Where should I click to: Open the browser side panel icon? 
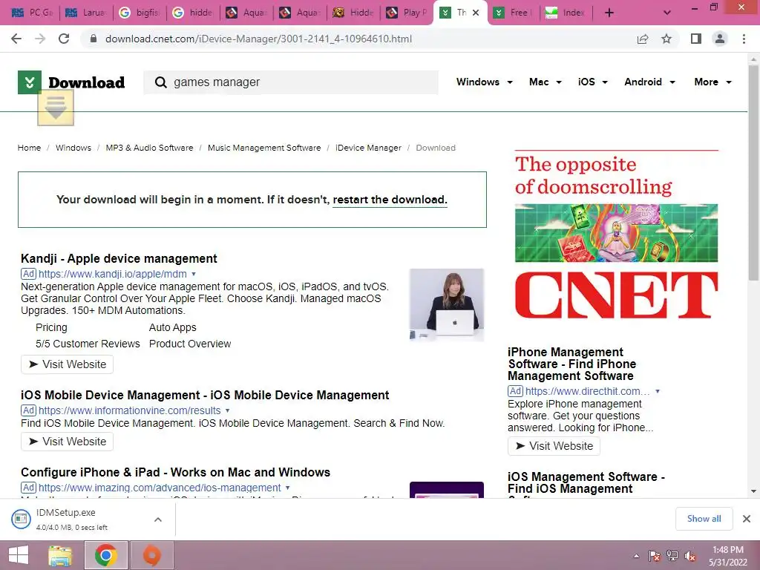(x=696, y=39)
